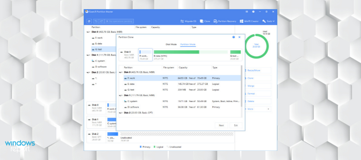The width and height of the screenshot is (361, 160).
Task: Open WinPE Creator
Action: [249, 21]
